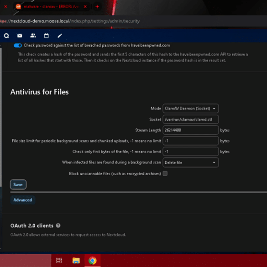Click the browser address bar URL

pyautogui.click(x=70, y=21)
